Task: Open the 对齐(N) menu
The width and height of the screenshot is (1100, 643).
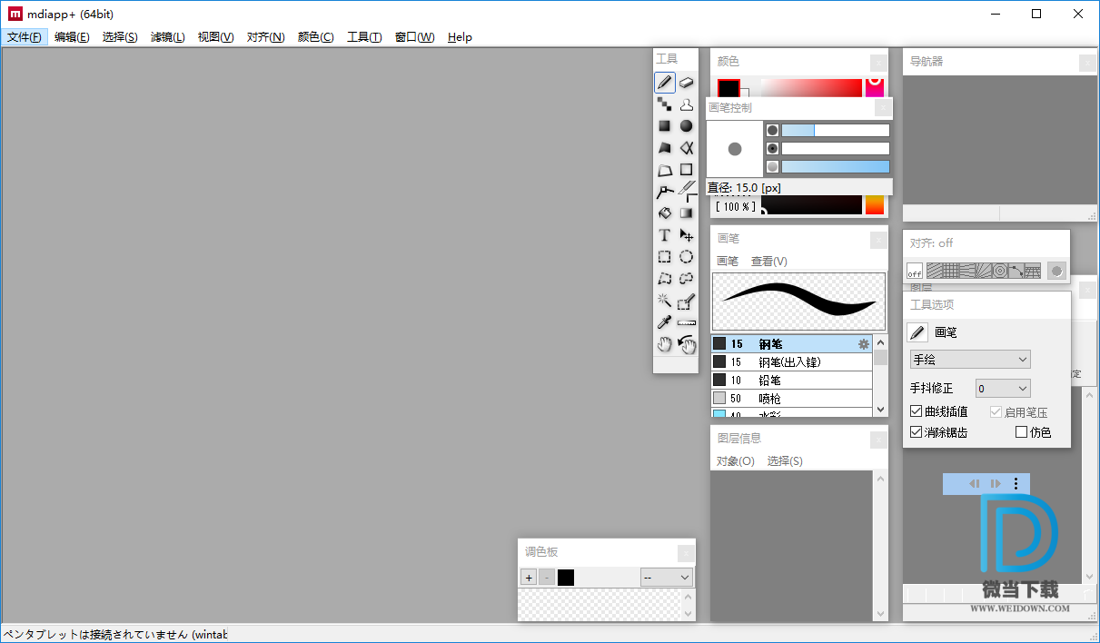Action: pyautogui.click(x=265, y=37)
